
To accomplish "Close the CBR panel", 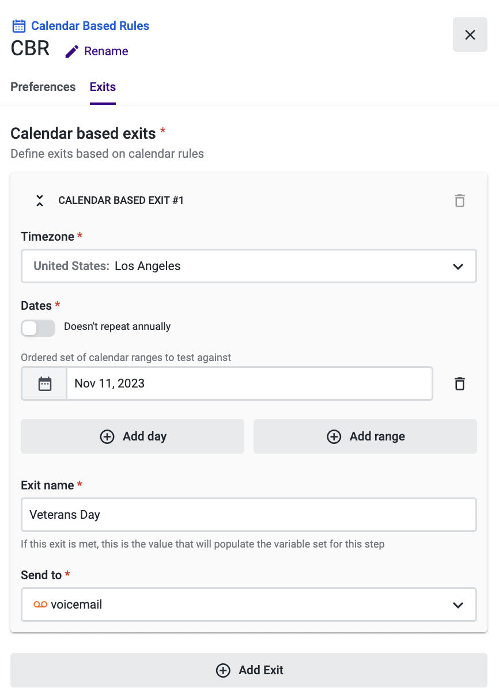I will click(470, 35).
